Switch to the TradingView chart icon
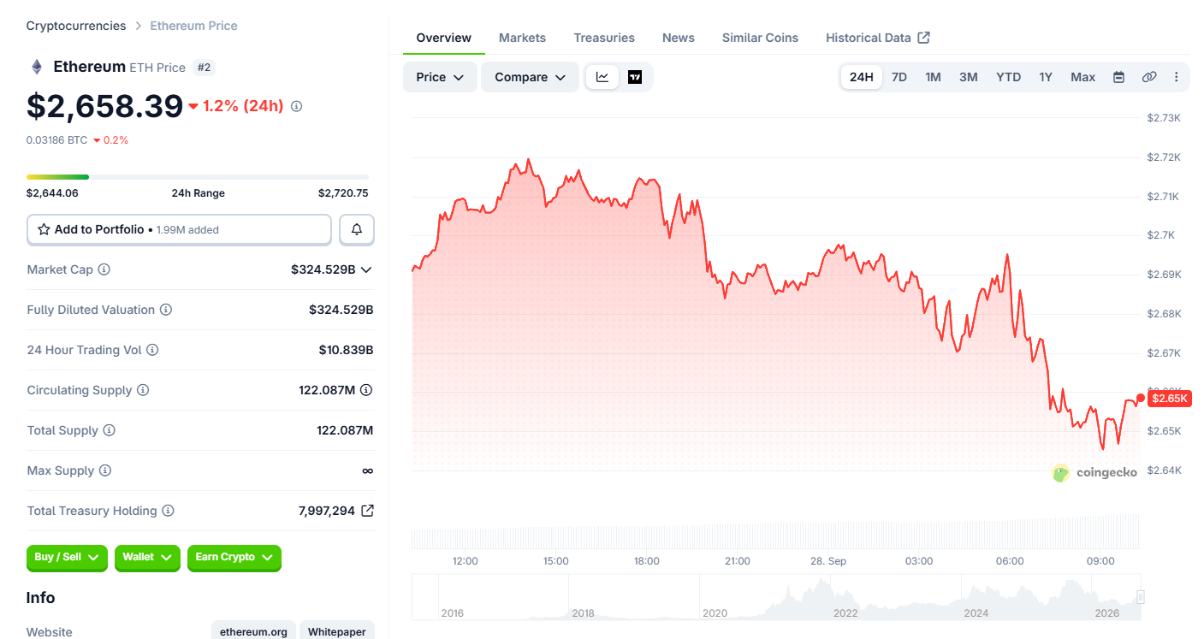The height and width of the screenshot is (639, 1204). 635,77
